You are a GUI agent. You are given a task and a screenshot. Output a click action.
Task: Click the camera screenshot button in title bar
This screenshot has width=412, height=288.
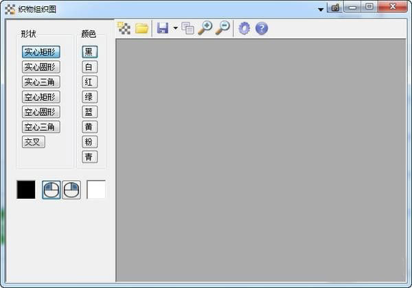[x=335, y=8]
